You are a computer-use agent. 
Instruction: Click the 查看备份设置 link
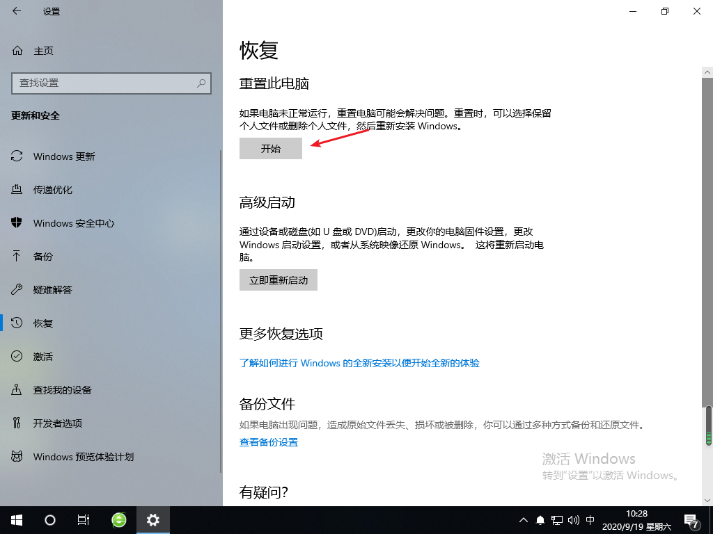269,442
